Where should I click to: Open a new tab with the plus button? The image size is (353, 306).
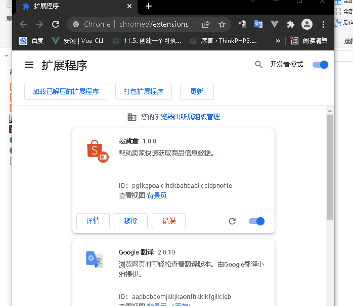coord(149,6)
